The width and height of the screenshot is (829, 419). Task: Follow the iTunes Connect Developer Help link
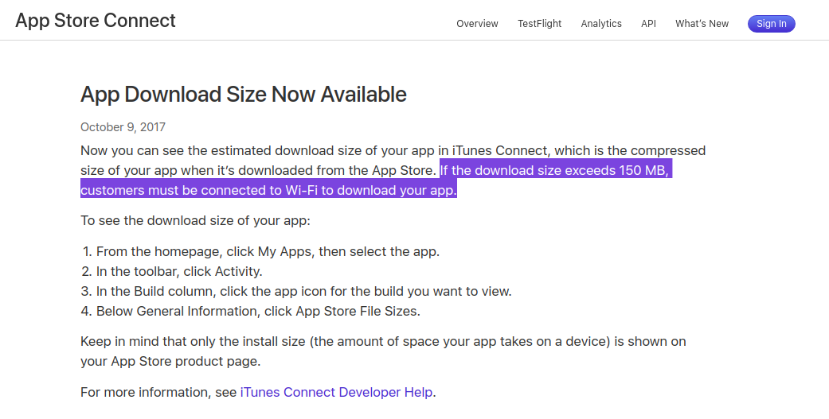(336, 392)
